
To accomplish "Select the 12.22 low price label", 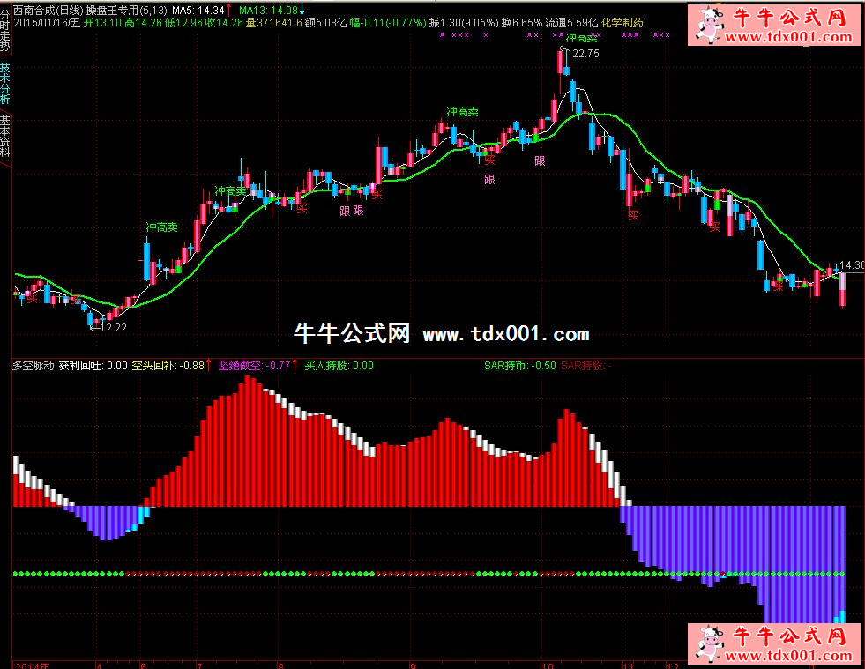I will pyautogui.click(x=114, y=327).
